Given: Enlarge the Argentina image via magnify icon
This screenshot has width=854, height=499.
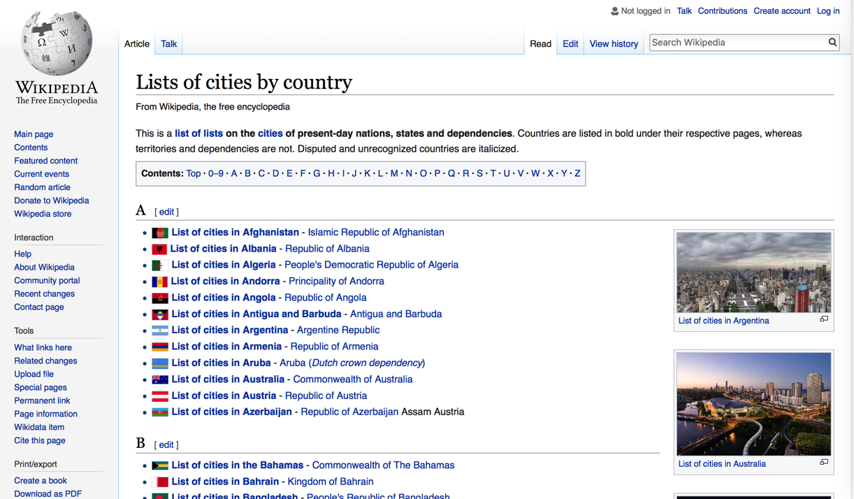Looking at the screenshot, I should point(824,319).
